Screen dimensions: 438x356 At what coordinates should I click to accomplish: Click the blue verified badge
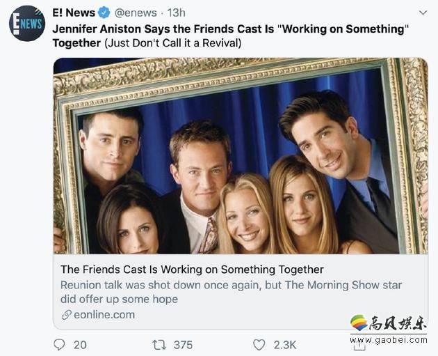click(104, 13)
